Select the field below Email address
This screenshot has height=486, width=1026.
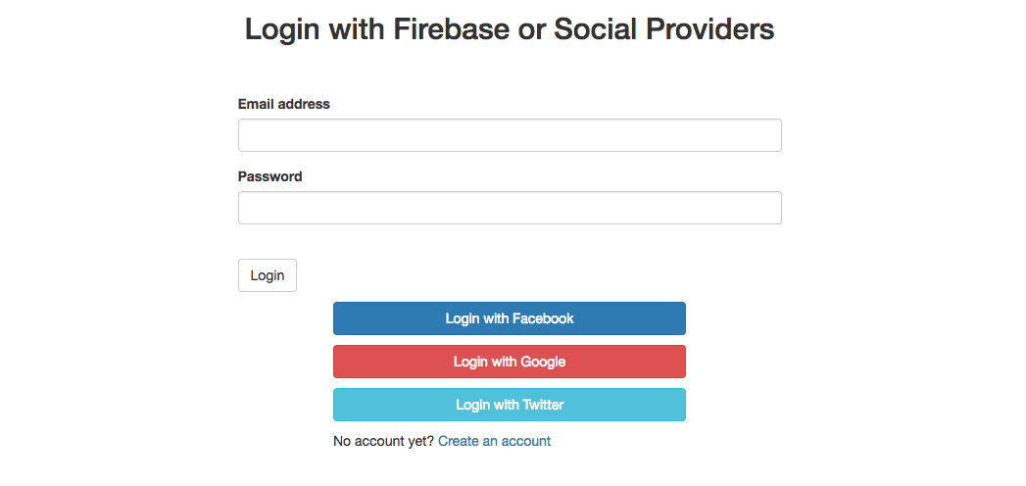pos(510,135)
